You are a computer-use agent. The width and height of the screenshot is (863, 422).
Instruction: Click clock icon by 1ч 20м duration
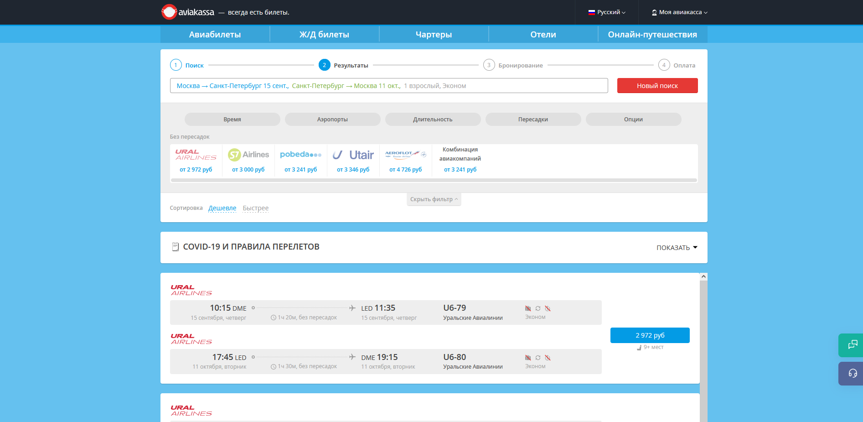[x=274, y=318]
